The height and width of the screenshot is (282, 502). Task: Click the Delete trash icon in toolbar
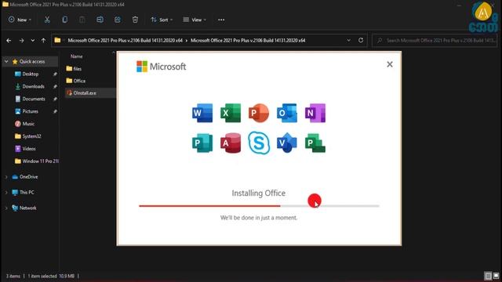pyautogui.click(x=135, y=20)
